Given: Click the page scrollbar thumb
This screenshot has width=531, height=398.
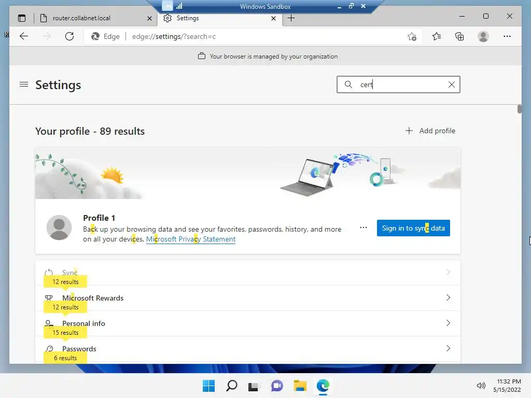Looking at the screenshot, I should (520, 109).
